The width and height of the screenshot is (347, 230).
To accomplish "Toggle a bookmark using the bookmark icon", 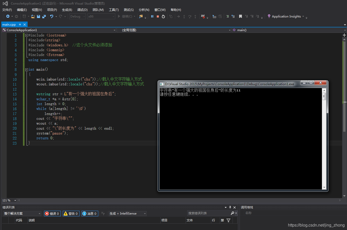I will tap(240, 16).
